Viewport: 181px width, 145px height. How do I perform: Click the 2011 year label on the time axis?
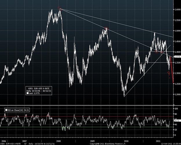point(158,141)
